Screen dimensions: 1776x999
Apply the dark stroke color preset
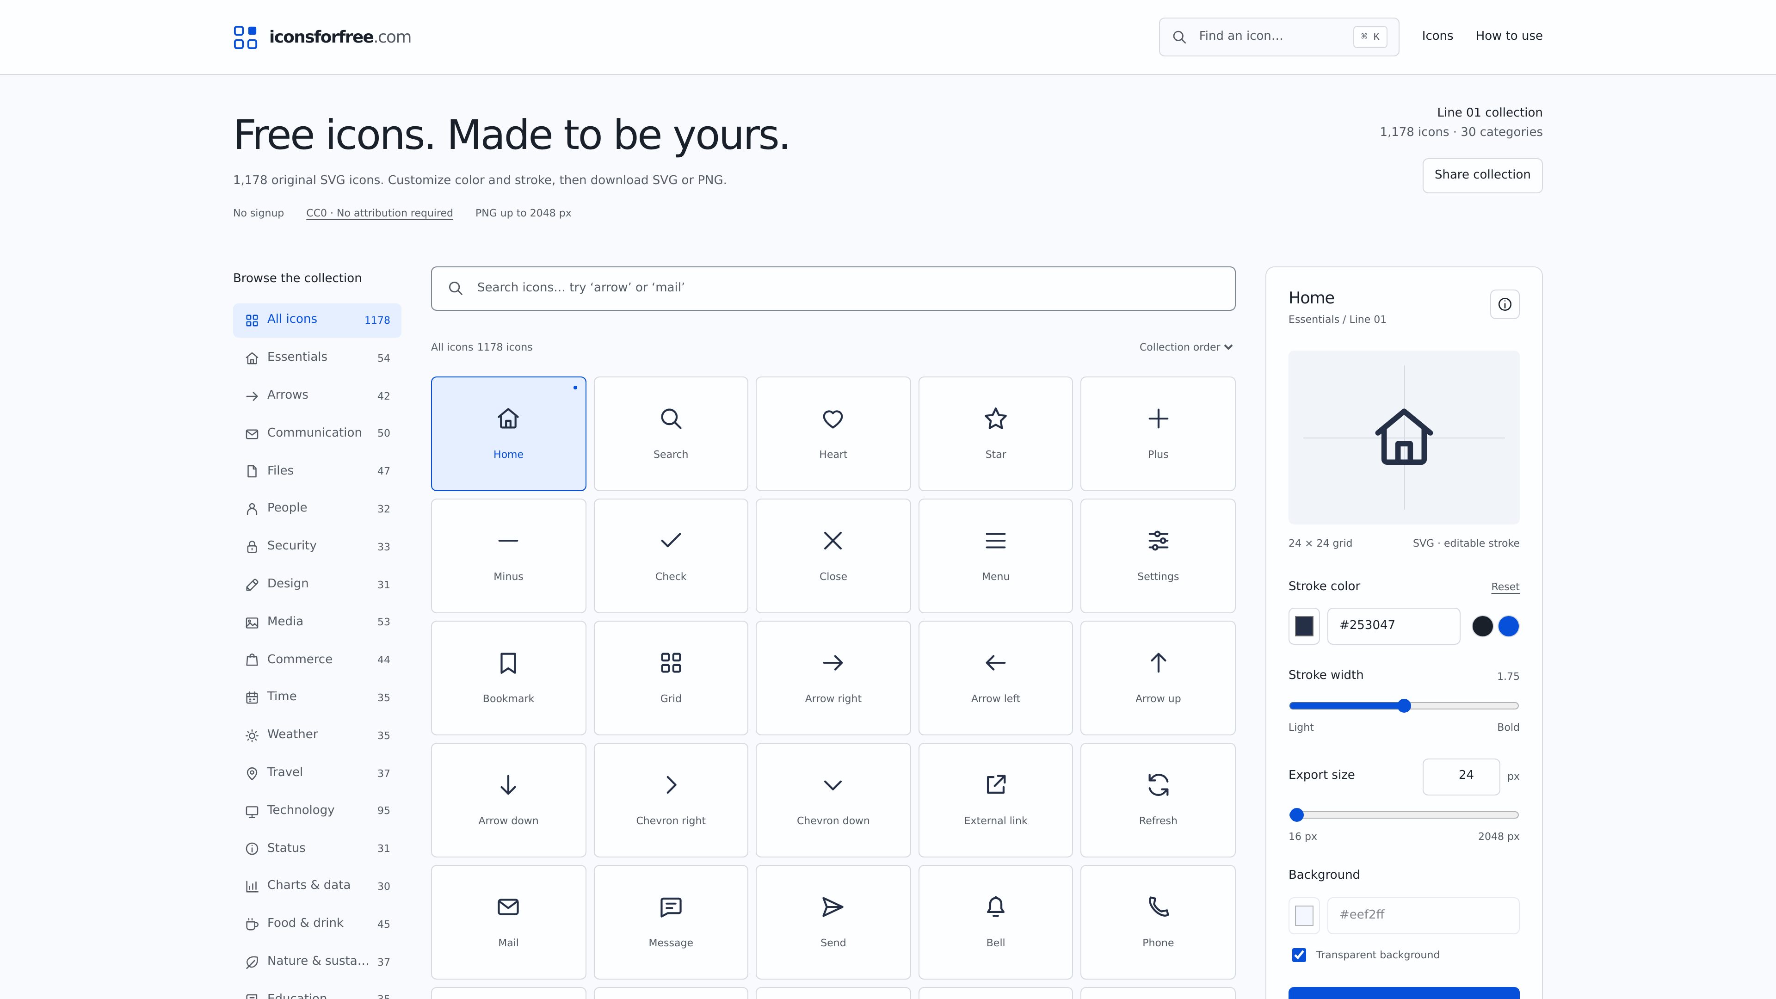pos(1482,626)
